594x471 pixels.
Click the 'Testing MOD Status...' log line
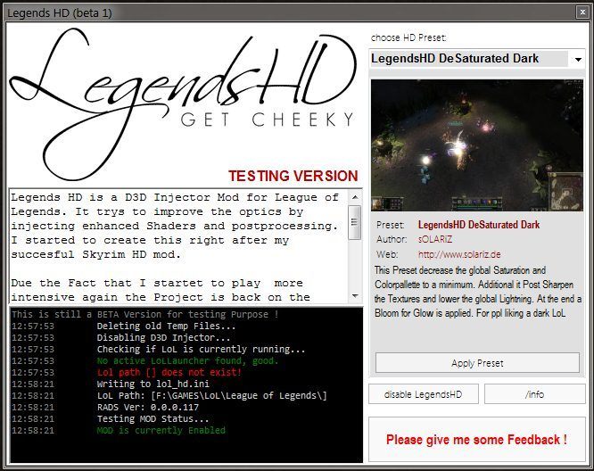point(153,418)
